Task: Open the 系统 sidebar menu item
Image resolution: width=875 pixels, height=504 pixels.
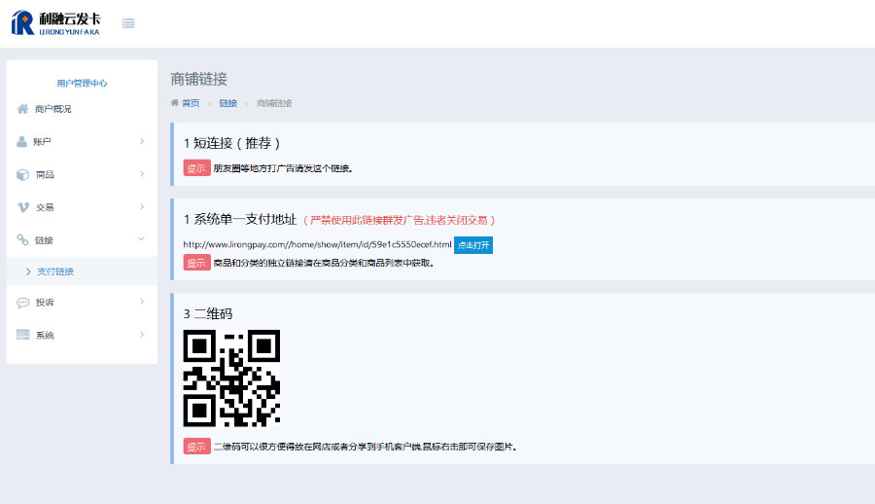Action: tap(82, 335)
